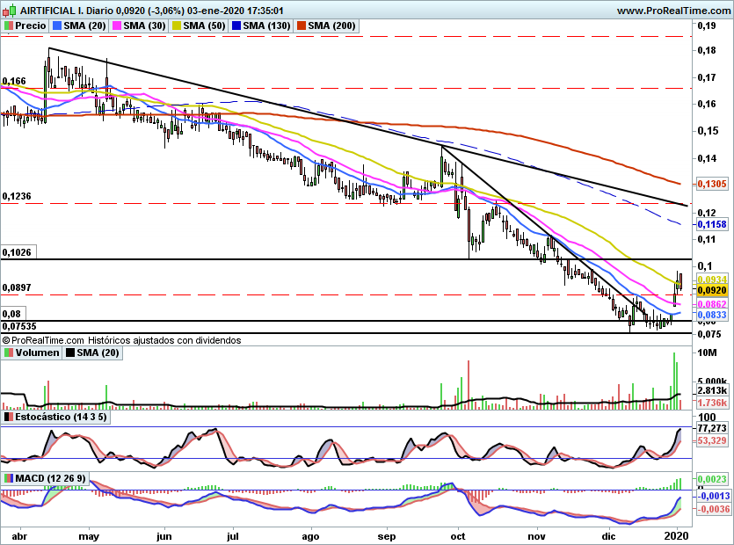Click the black SMA (20) volume icon
This screenshot has height=545, width=734.
70,352
